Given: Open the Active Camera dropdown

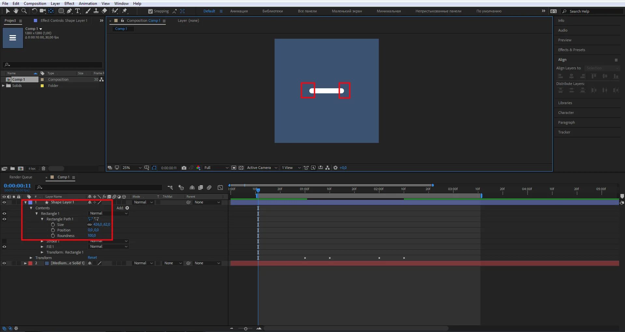Looking at the screenshot, I should point(262,168).
